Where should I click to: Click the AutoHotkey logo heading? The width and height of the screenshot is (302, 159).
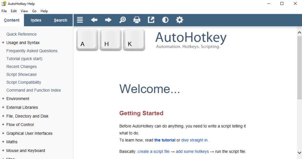(191, 40)
